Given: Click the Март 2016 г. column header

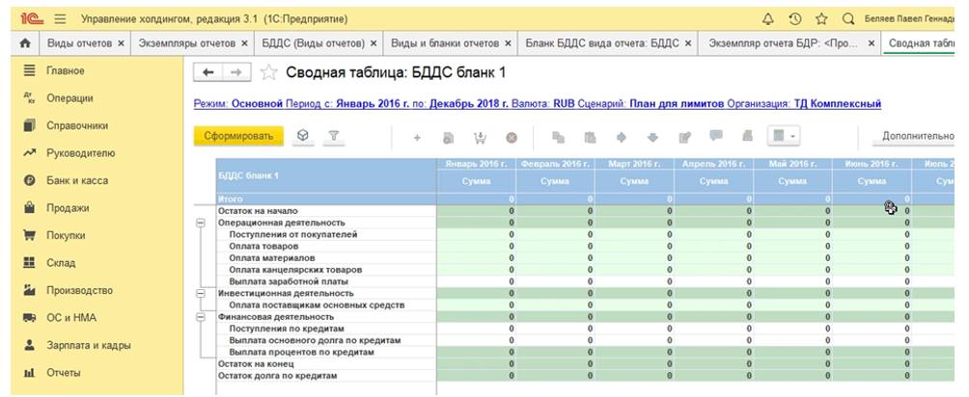Looking at the screenshot, I should point(634,164).
